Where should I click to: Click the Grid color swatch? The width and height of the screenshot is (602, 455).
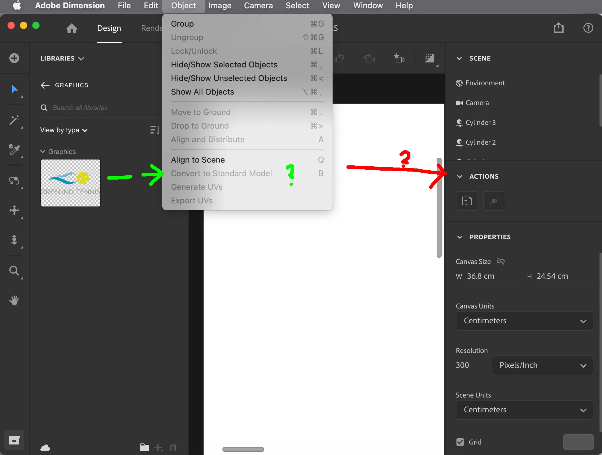[578, 442]
